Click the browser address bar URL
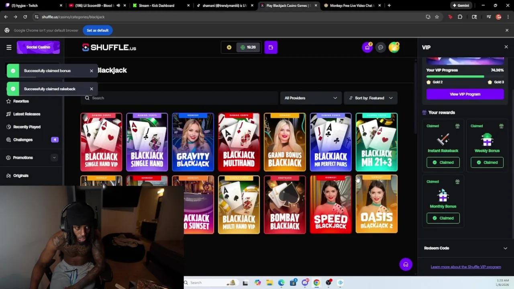514x289 pixels. [x=73, y=17]
